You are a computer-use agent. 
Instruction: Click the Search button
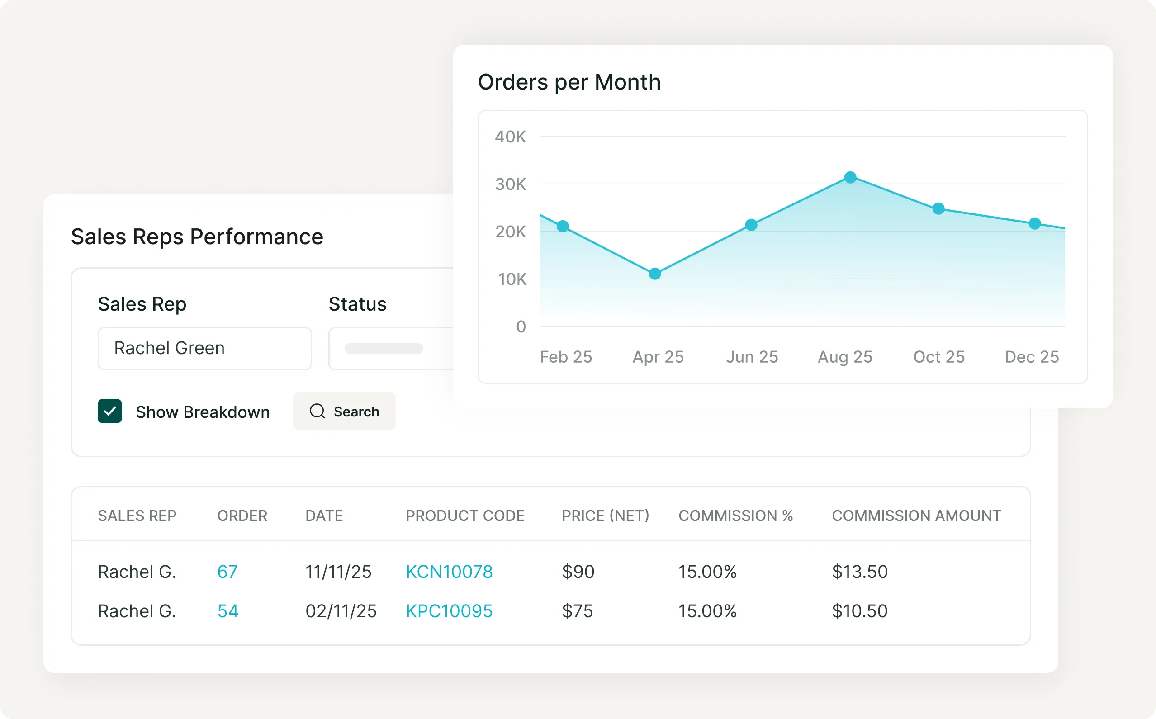point(345,412)
